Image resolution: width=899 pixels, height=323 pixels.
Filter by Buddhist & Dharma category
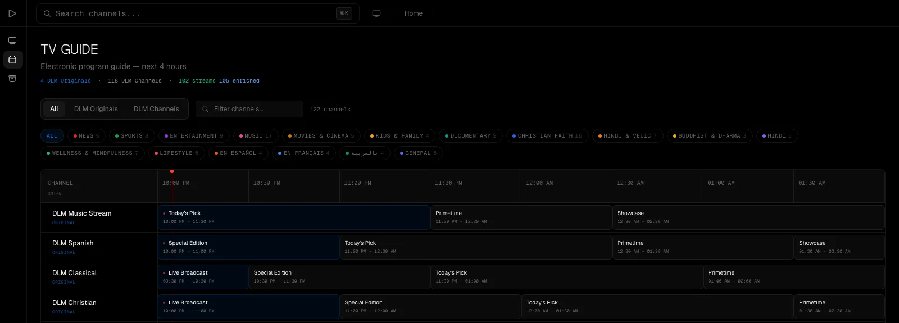(710, 136)
